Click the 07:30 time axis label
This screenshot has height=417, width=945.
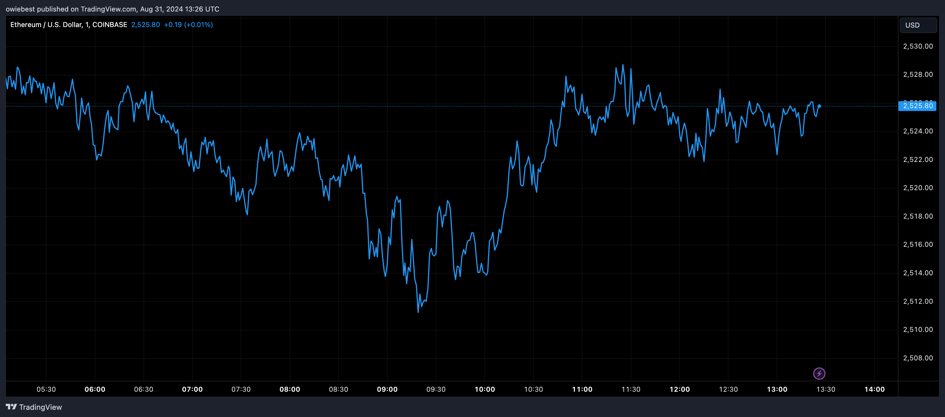(241, 389)
